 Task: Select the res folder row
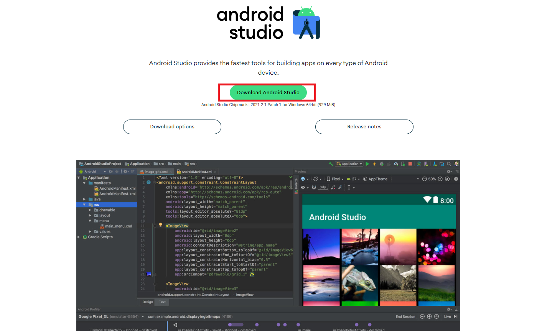click(107, 205)
